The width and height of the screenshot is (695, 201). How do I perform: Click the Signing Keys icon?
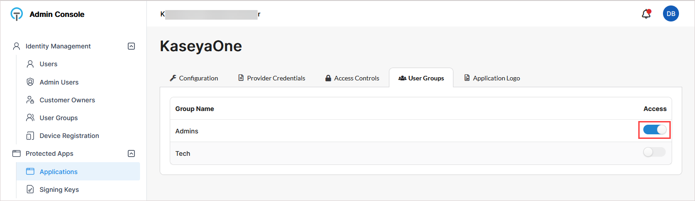coord(31,190)
